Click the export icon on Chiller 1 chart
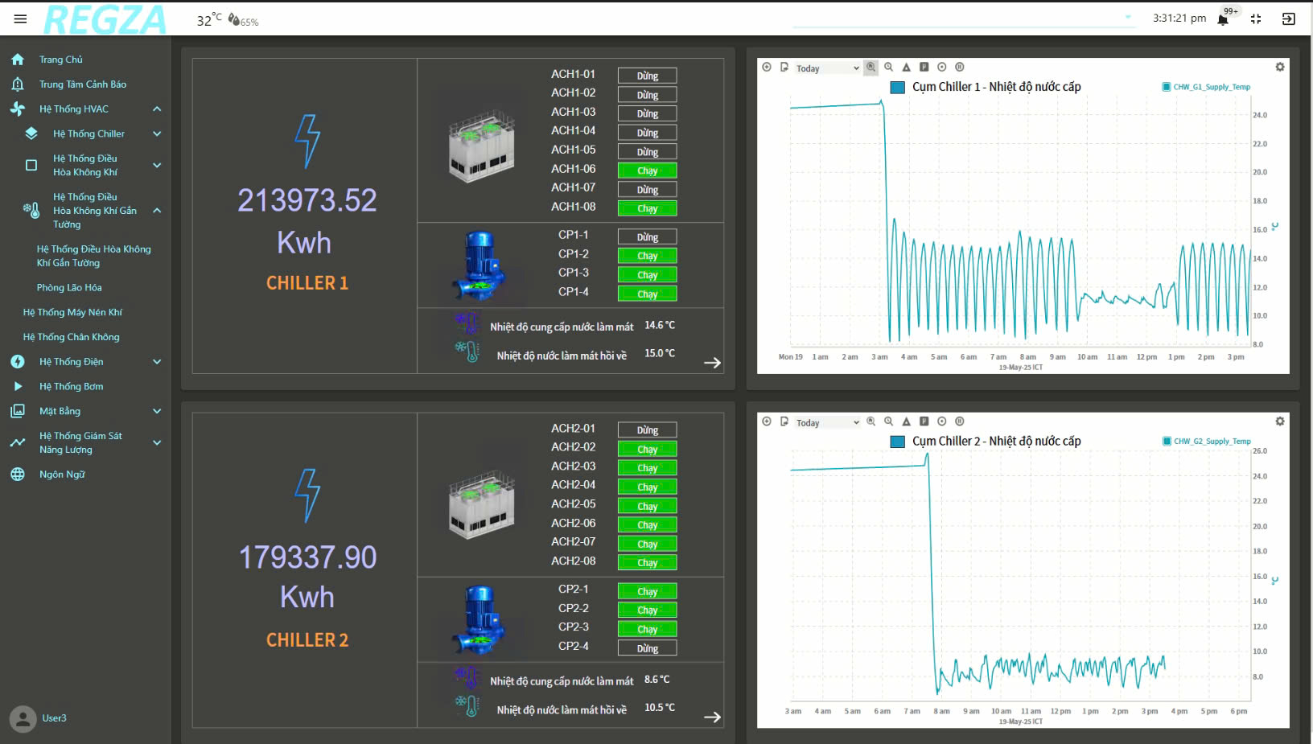Image resolution: width=1313 pixels, height=744 pixels. pyautogui.click(x=784, y=68)
